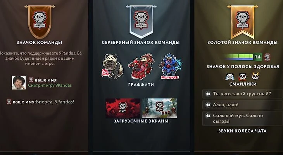Choose the angry panda emoticon with lightning
283x155 pixels.
[x=255, y=76]
